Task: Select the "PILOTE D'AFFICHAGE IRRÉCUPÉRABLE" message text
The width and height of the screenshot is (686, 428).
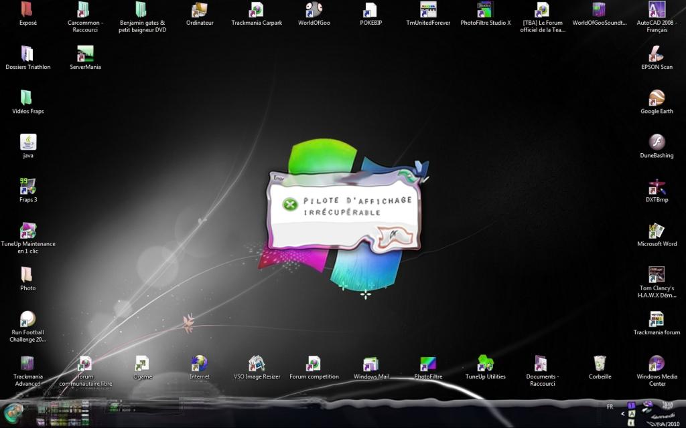Action: [358, 206]
